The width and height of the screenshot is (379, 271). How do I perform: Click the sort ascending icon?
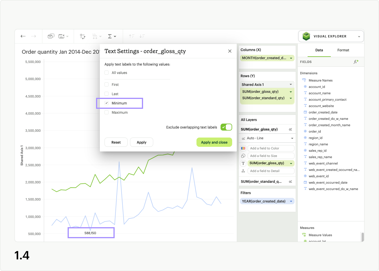(x=132, y=36)
